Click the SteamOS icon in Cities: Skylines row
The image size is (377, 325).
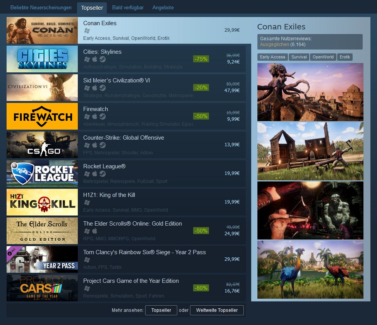click(x=103, y=59)
